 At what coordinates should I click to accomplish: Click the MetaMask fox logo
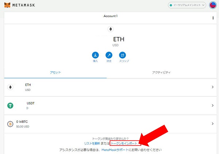7,5
